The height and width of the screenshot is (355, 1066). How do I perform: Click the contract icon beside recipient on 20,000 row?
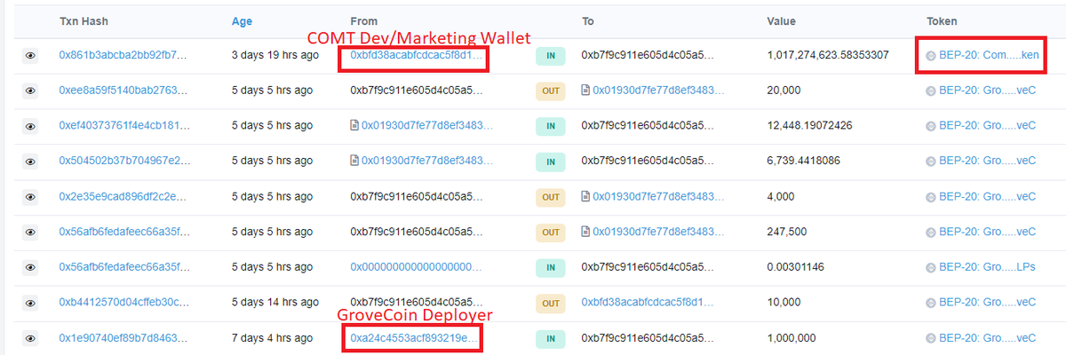pyautogui.click(x=585, y=91)
